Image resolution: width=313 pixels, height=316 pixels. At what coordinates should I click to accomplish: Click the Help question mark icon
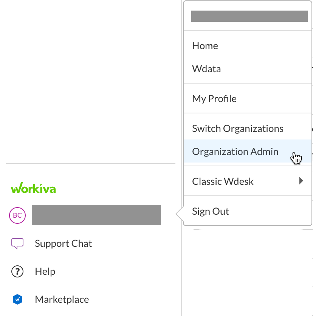pos(17,271)
